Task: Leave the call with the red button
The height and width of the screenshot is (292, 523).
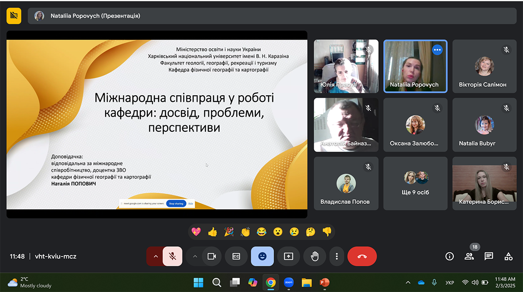Action: pyautogui.click(x=362, y=256)
